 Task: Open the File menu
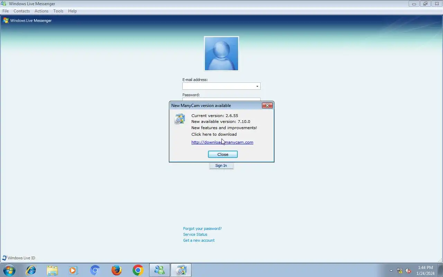(6, 11)
